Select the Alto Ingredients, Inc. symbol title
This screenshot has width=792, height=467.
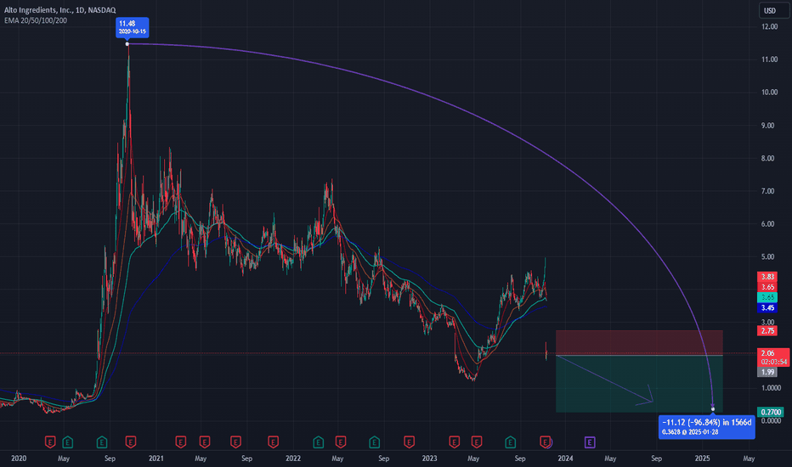point(59,10)
